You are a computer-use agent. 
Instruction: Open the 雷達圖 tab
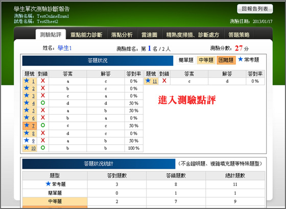tap(149, 35)
